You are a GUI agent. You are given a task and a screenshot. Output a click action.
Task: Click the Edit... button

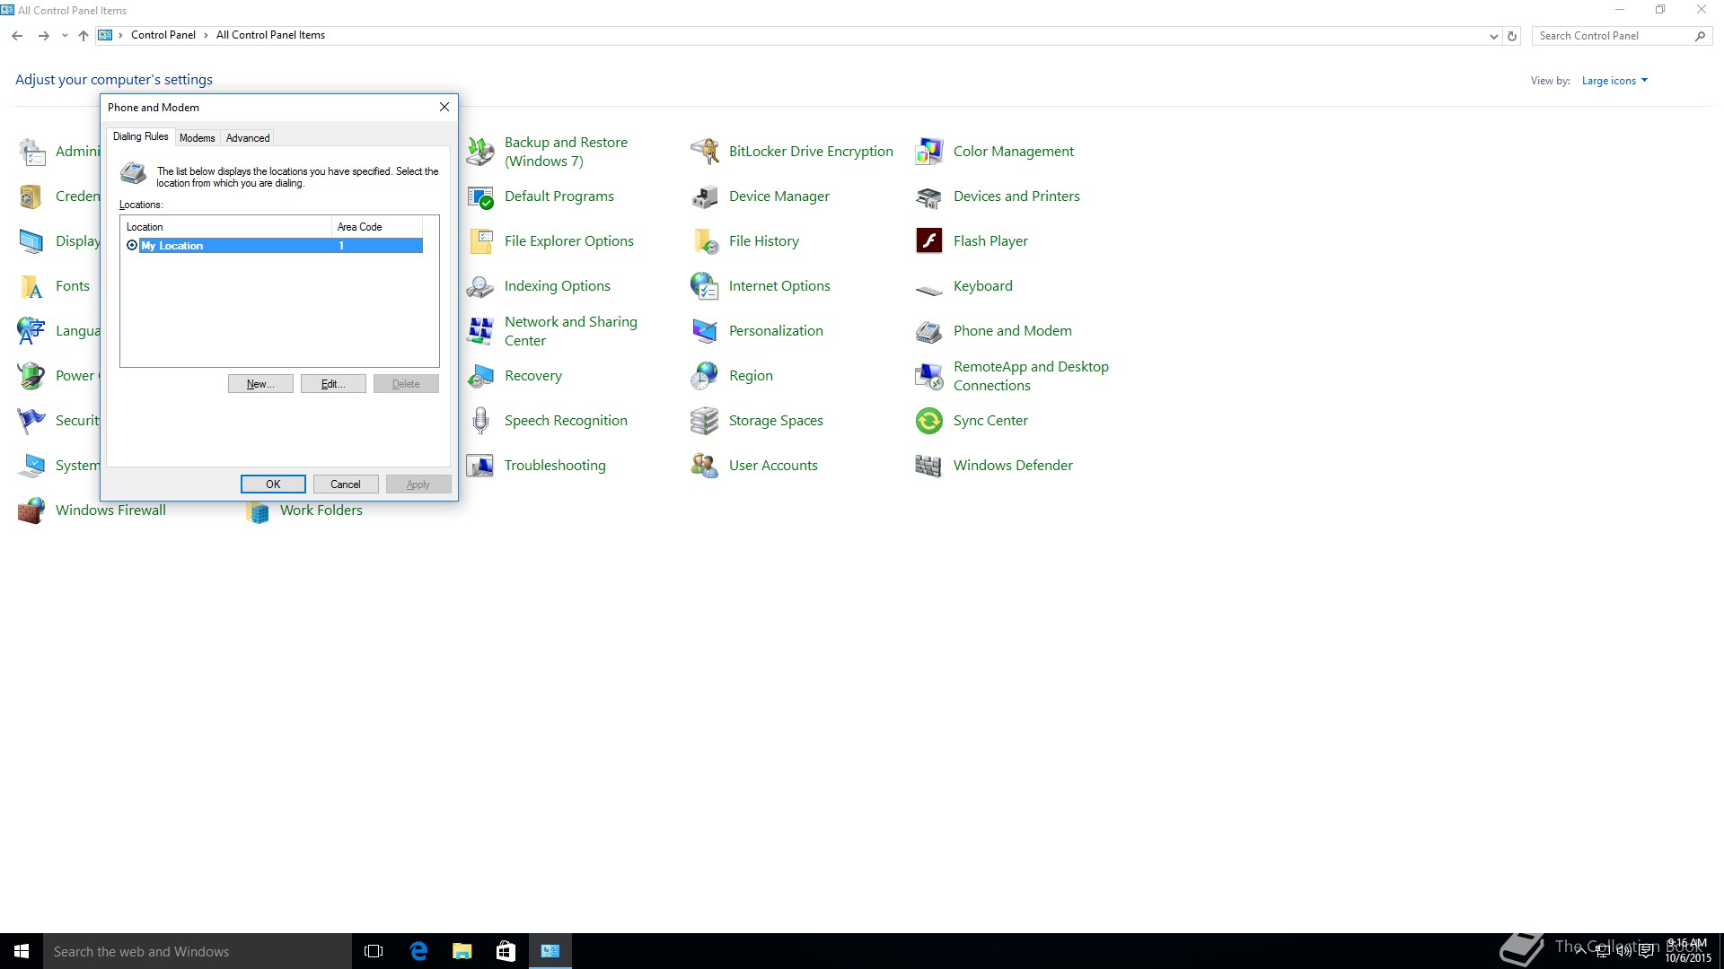333,384
